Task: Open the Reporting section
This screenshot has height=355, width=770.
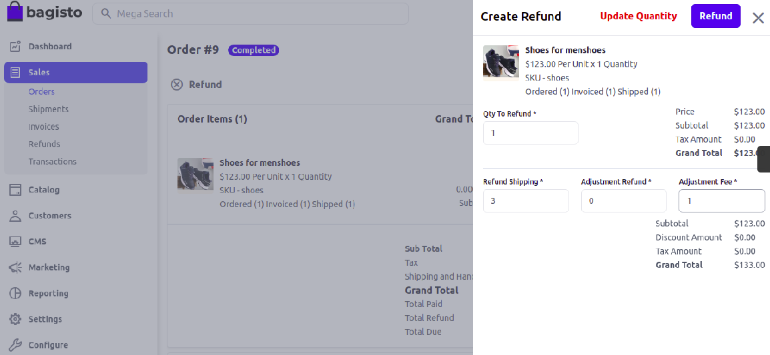Action: [x=48, y=294]
